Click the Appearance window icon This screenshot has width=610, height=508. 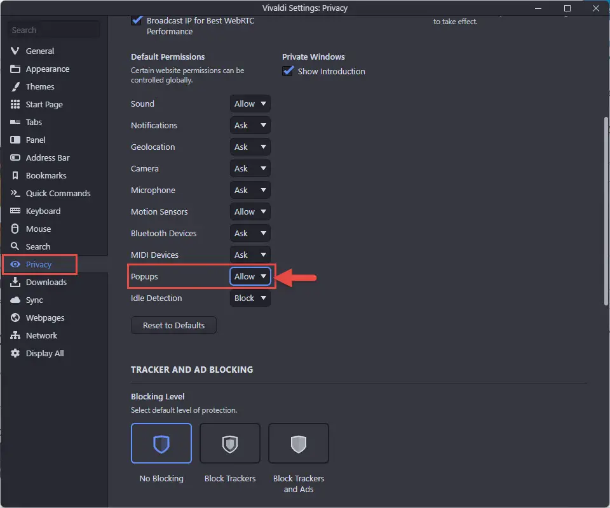coord(15,69)
